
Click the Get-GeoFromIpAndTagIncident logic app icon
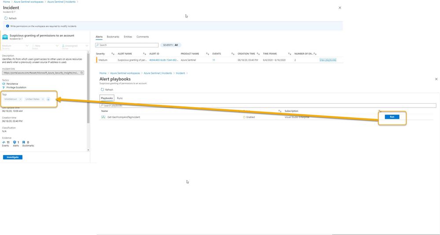pos(103,117)
